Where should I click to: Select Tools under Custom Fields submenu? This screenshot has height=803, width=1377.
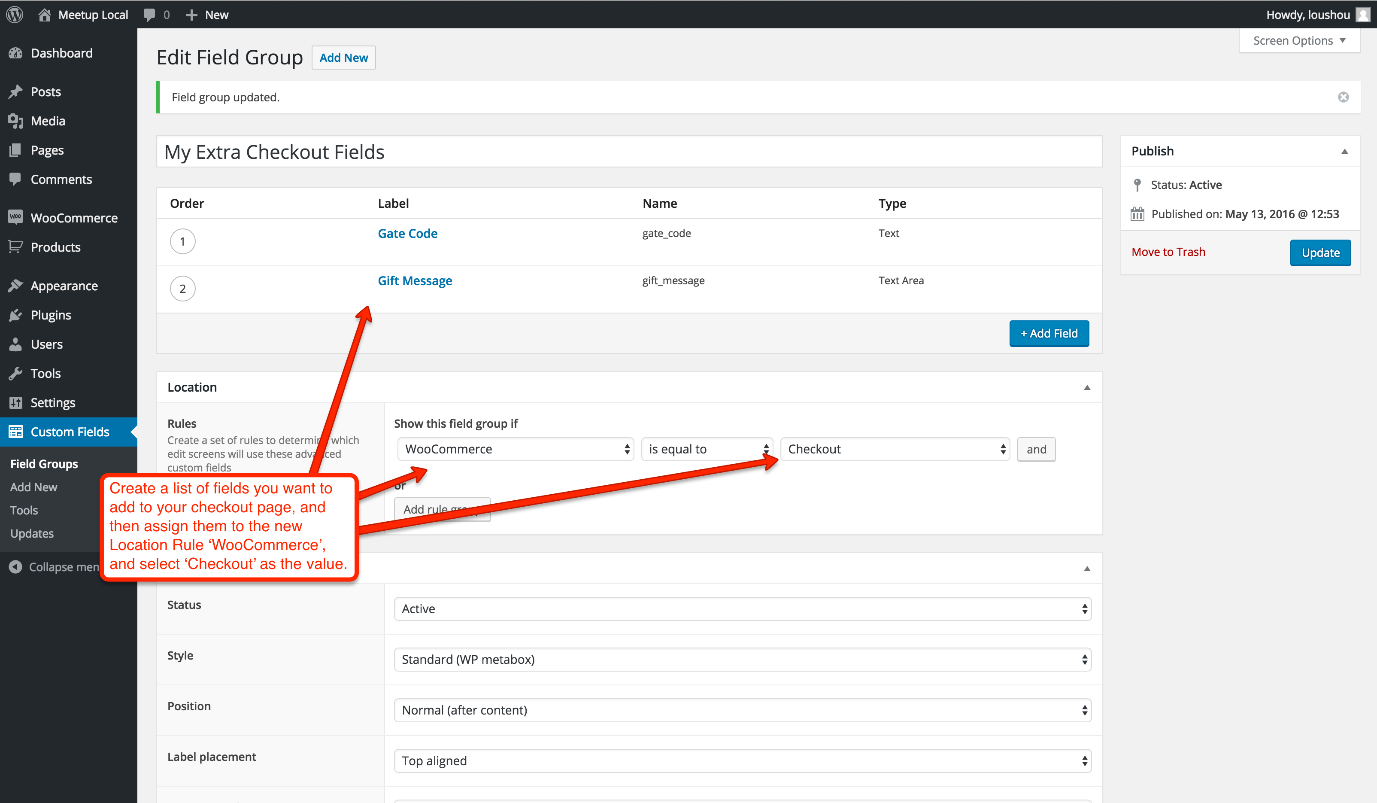pos(24,510)
